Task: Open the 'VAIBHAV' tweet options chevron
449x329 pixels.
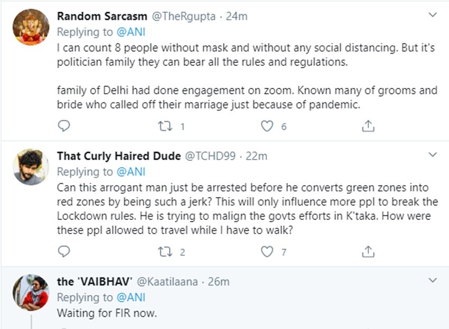Action: pos(433,280)
